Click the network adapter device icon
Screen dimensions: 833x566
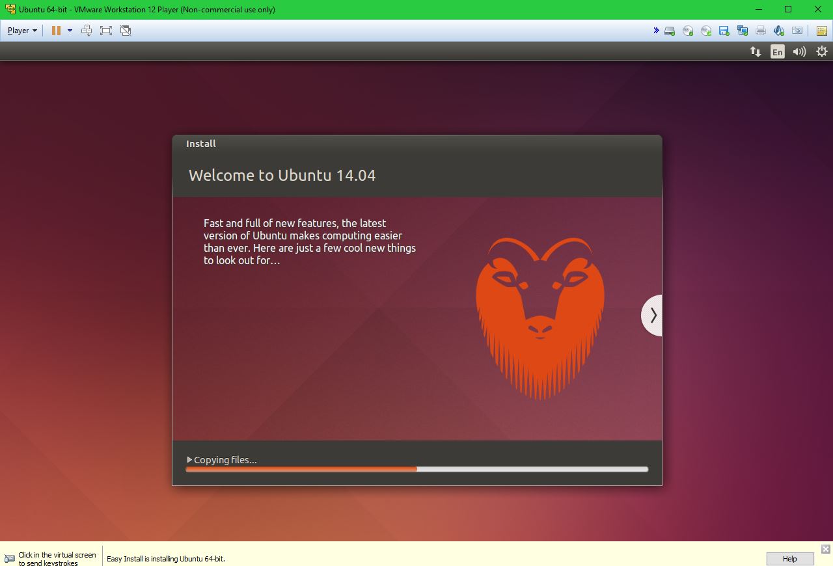pyautogui.click(x=743, y=31)
